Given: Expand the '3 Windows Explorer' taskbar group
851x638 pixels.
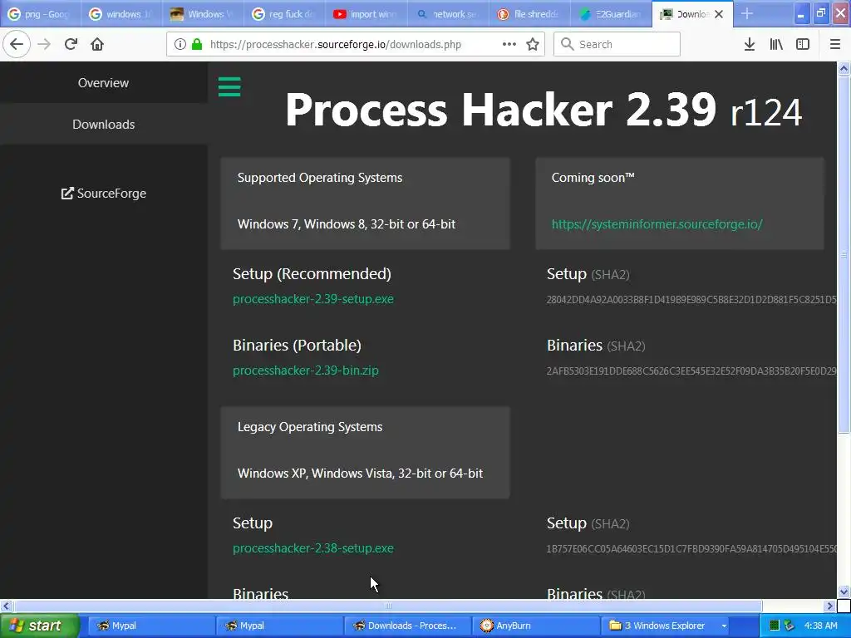Looking at the screenshot, I should coord(664,626).
